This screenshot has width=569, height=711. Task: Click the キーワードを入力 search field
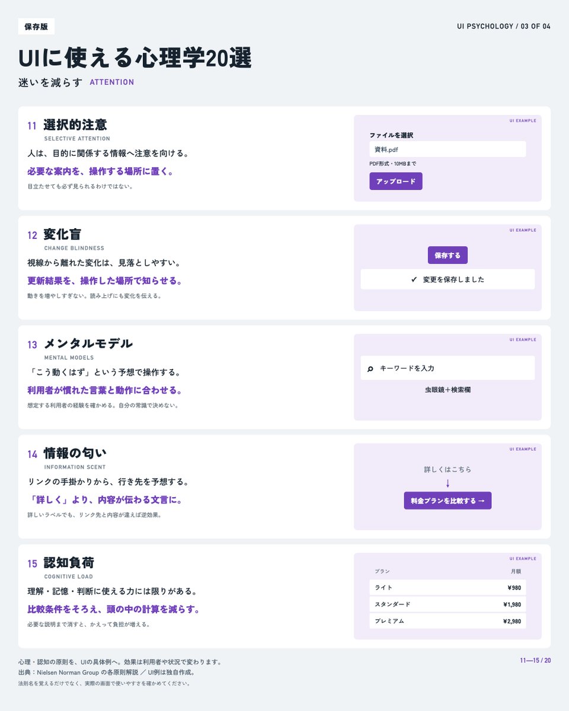tap(447, 368)
